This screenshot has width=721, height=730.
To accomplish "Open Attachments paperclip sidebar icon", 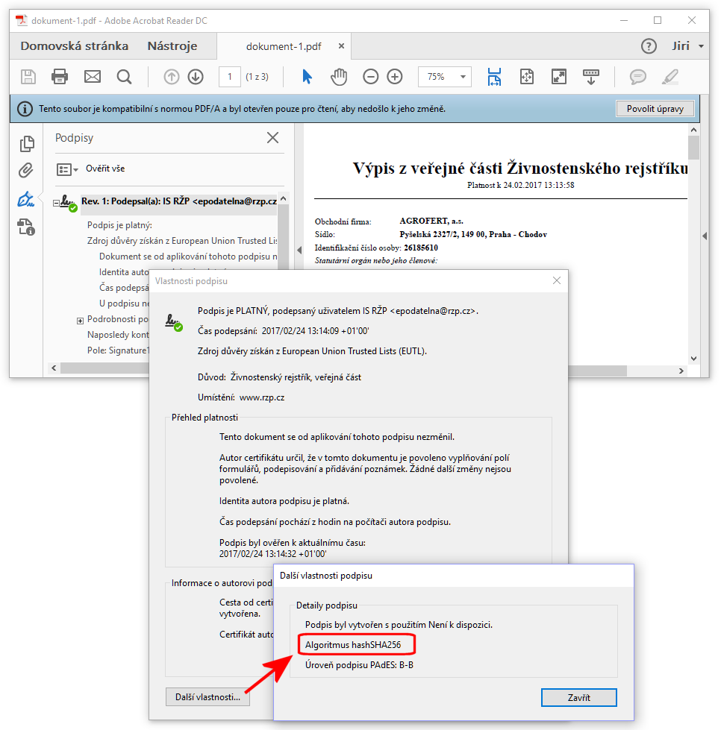I will [26, 171].
